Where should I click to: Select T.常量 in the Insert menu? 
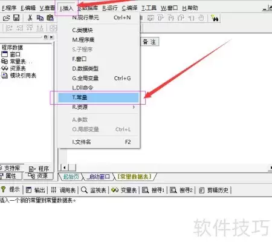(99, 97)
